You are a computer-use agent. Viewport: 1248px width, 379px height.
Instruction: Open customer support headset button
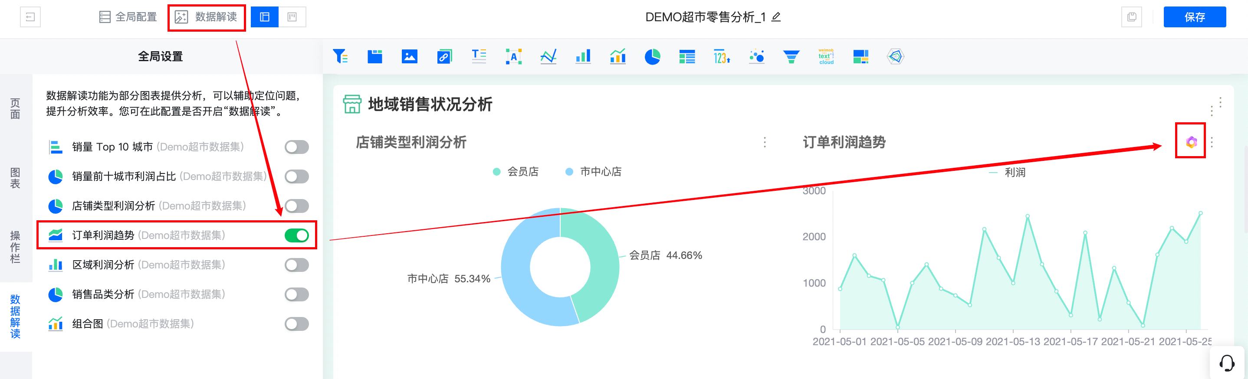pos(1227,363)
